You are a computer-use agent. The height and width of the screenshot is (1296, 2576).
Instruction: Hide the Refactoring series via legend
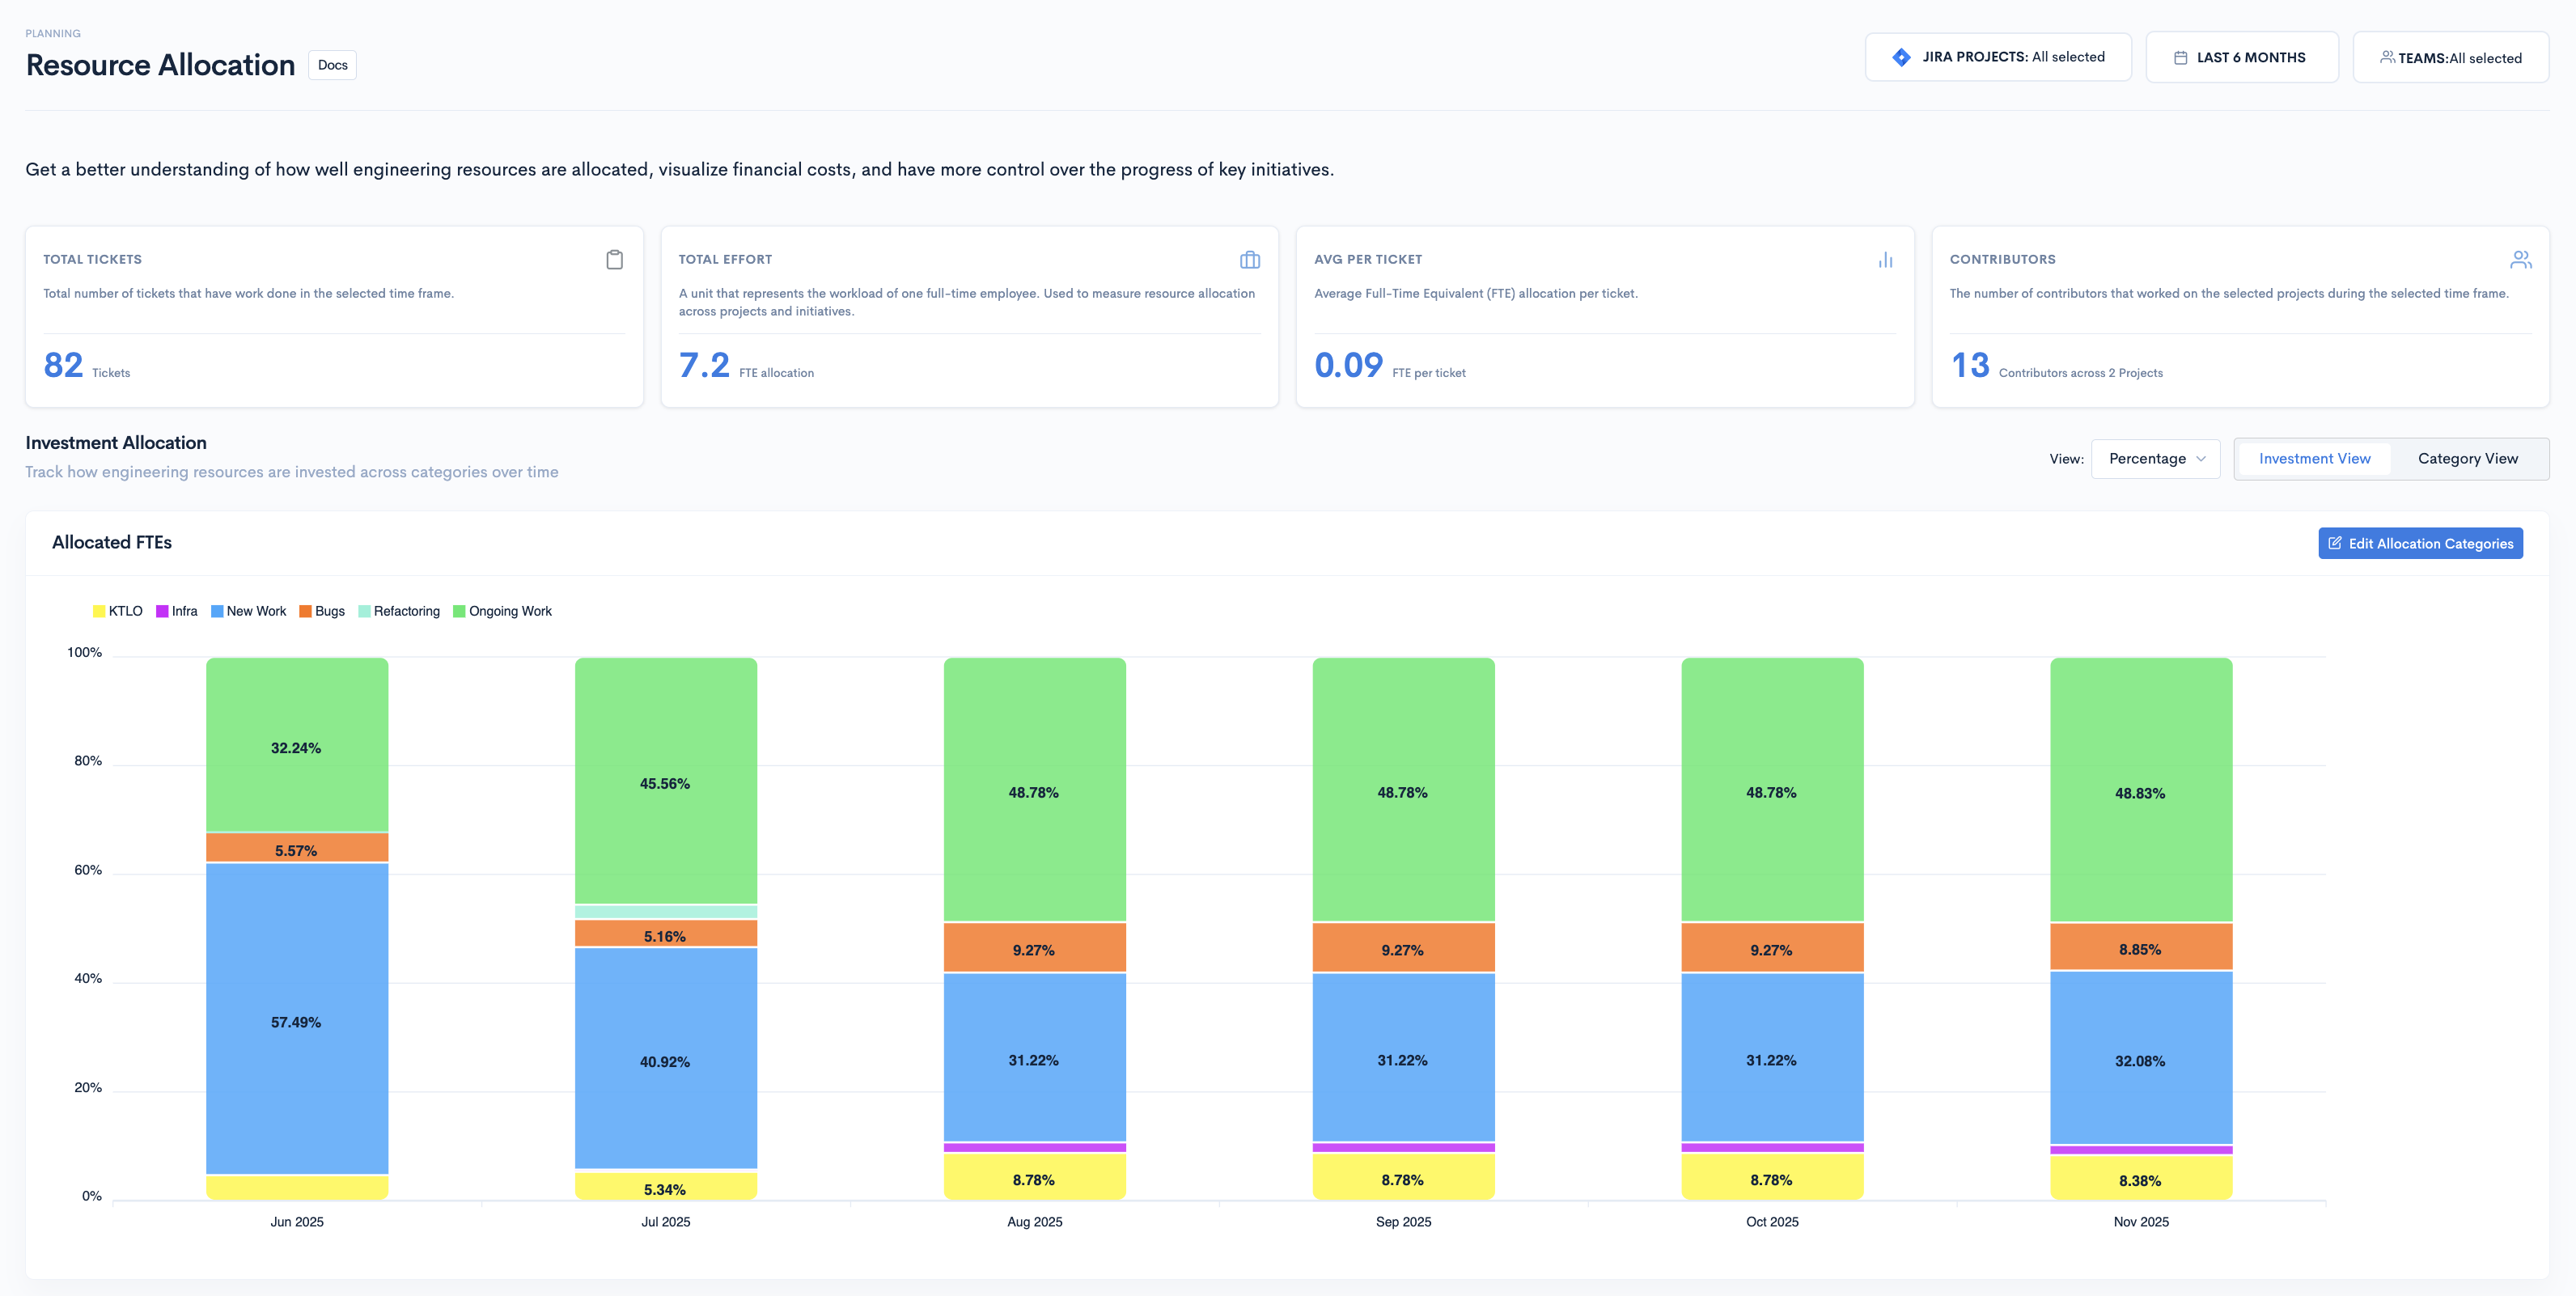399,611
